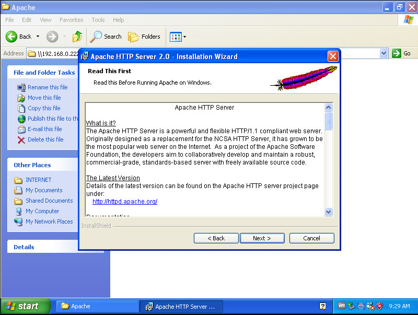Go up one folder level icon
This screenshot has height=315, width=418.
(77, 37)
